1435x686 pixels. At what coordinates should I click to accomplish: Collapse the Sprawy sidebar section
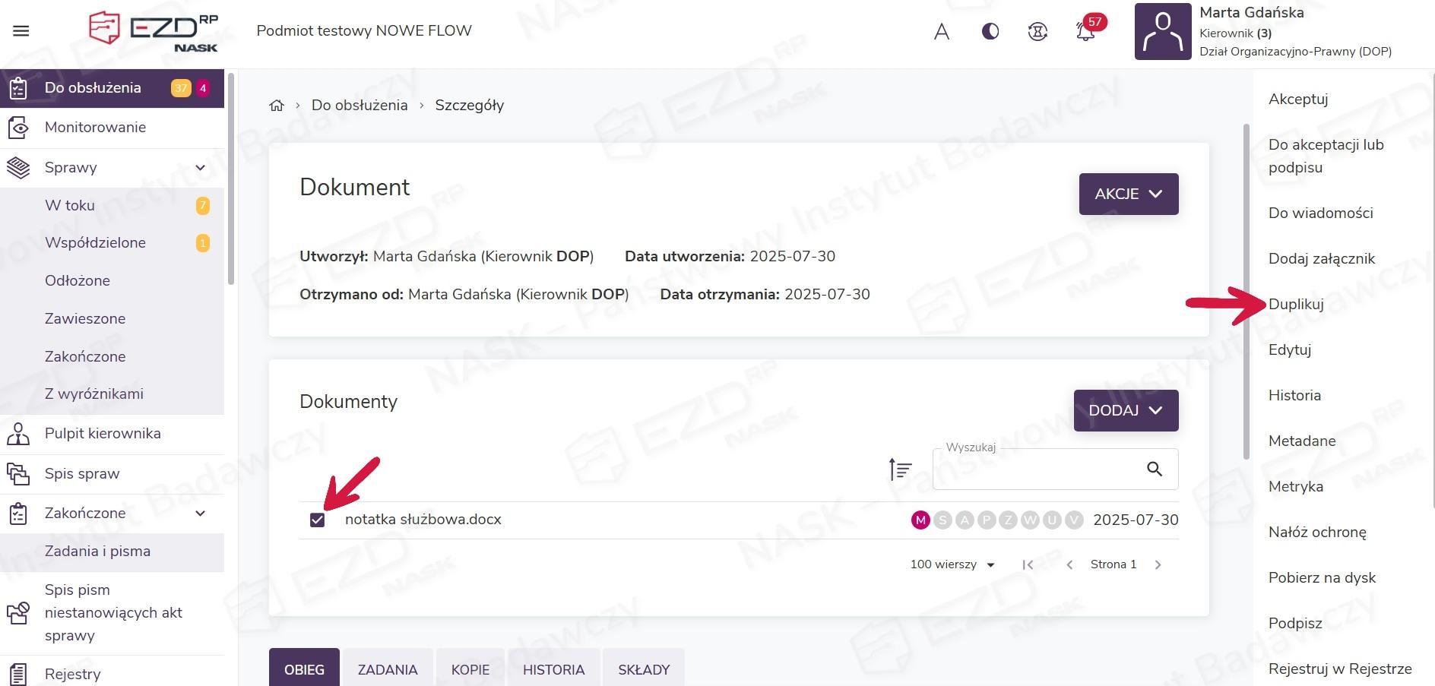[x=200, y=168]
